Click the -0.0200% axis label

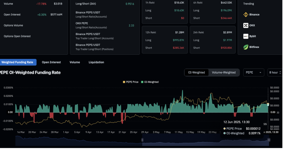[8, 129]
